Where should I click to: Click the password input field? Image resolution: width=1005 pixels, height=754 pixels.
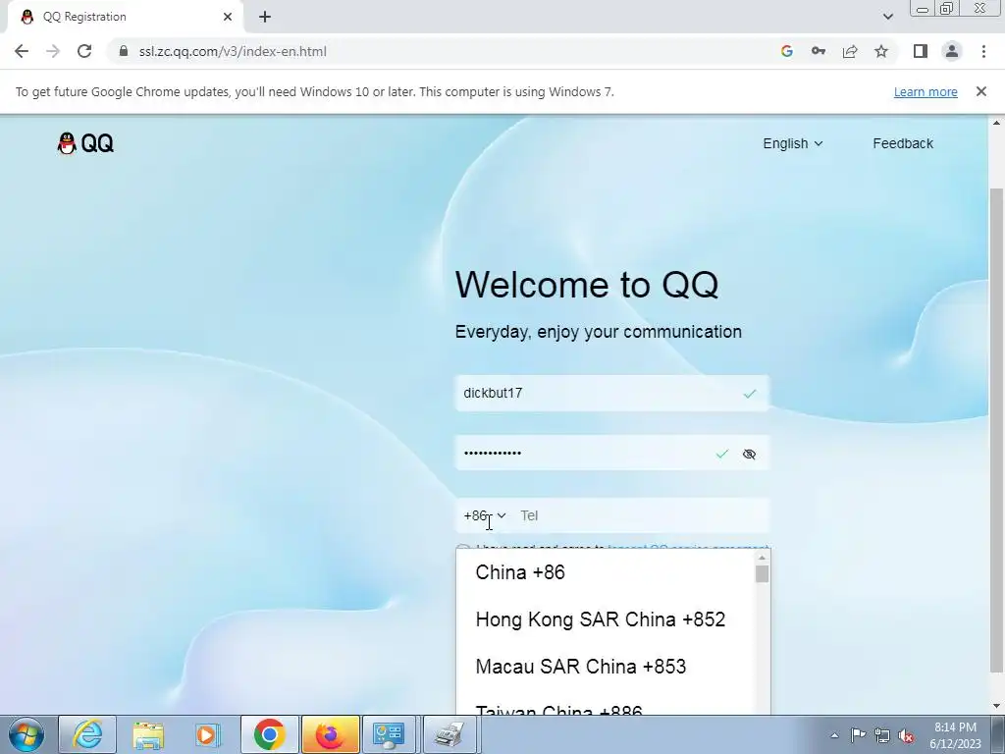(x=612, y=454)
